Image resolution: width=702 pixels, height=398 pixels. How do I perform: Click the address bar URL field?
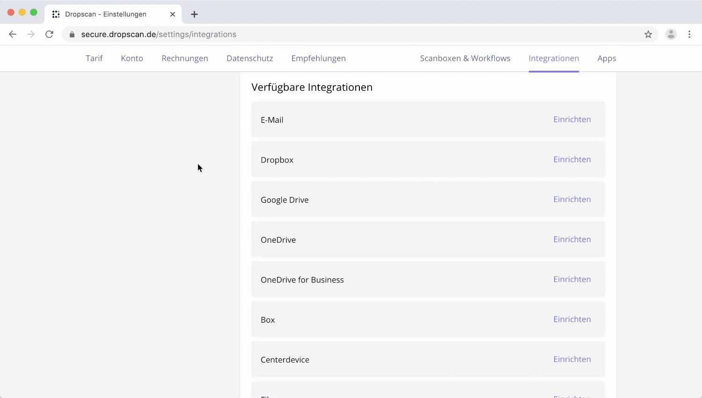328,35
